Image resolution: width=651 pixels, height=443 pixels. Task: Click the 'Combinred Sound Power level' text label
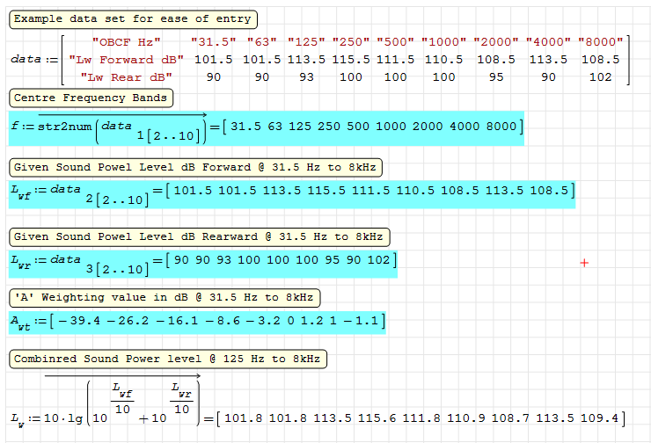168,359
